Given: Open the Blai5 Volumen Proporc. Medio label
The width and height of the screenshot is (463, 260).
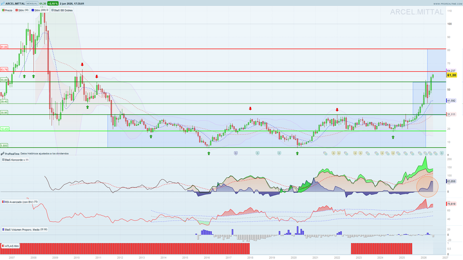Looking at the screenshot, I should point(25,230).
